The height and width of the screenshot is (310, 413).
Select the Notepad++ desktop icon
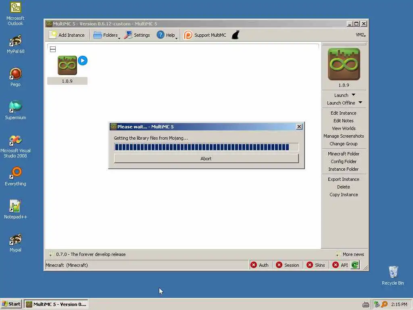(x=16, y=209)
